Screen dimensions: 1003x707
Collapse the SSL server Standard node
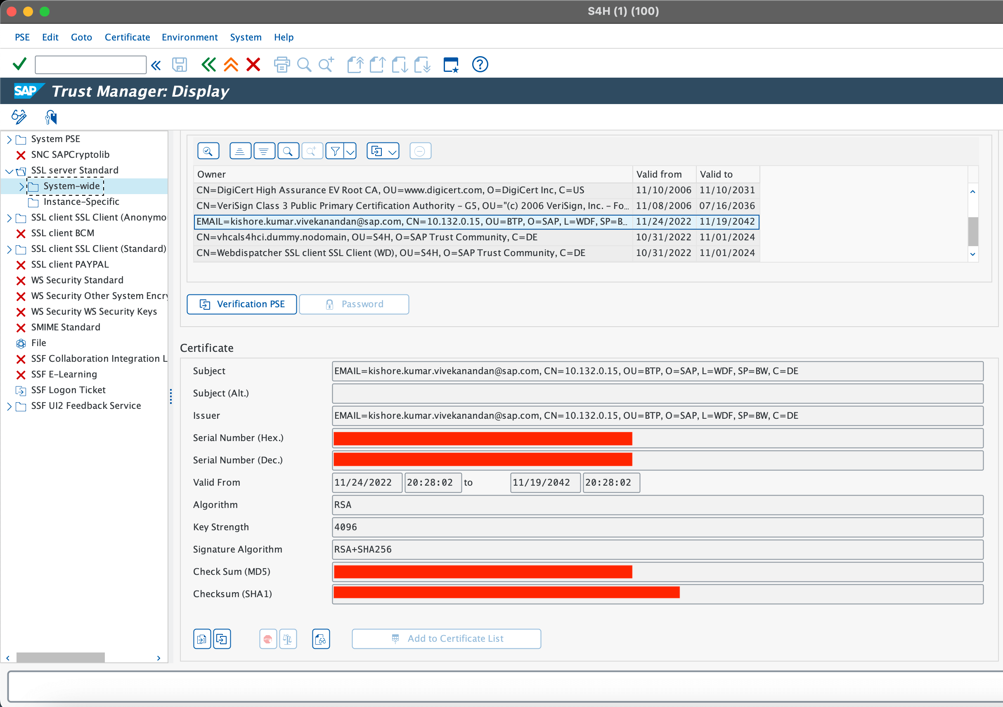point(9,171)
